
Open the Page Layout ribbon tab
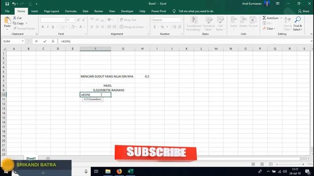click(x=52, y=11)
